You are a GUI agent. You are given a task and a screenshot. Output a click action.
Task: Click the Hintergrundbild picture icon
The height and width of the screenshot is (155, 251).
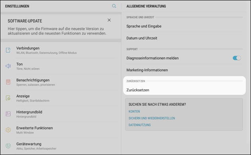point(8,114)
